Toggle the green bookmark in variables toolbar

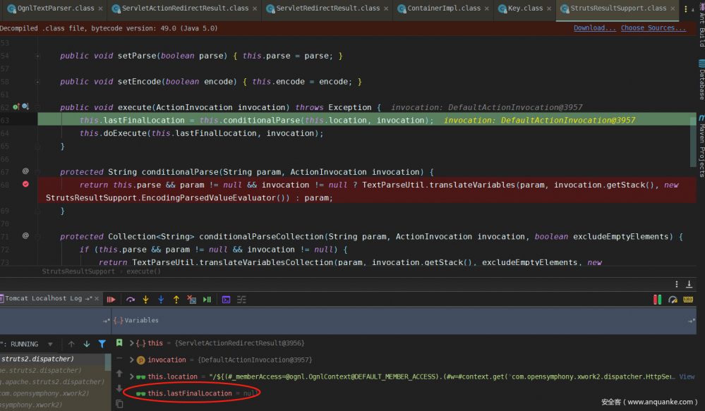(119, 343)
